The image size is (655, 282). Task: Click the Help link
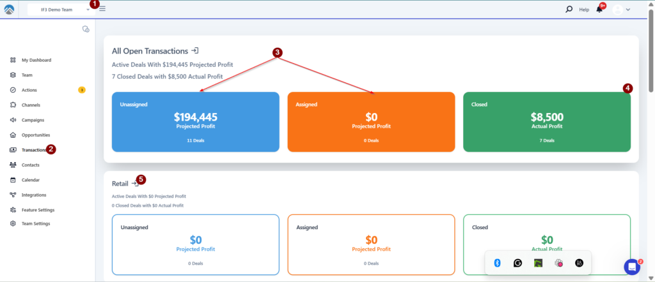click(x=584, y=10)
